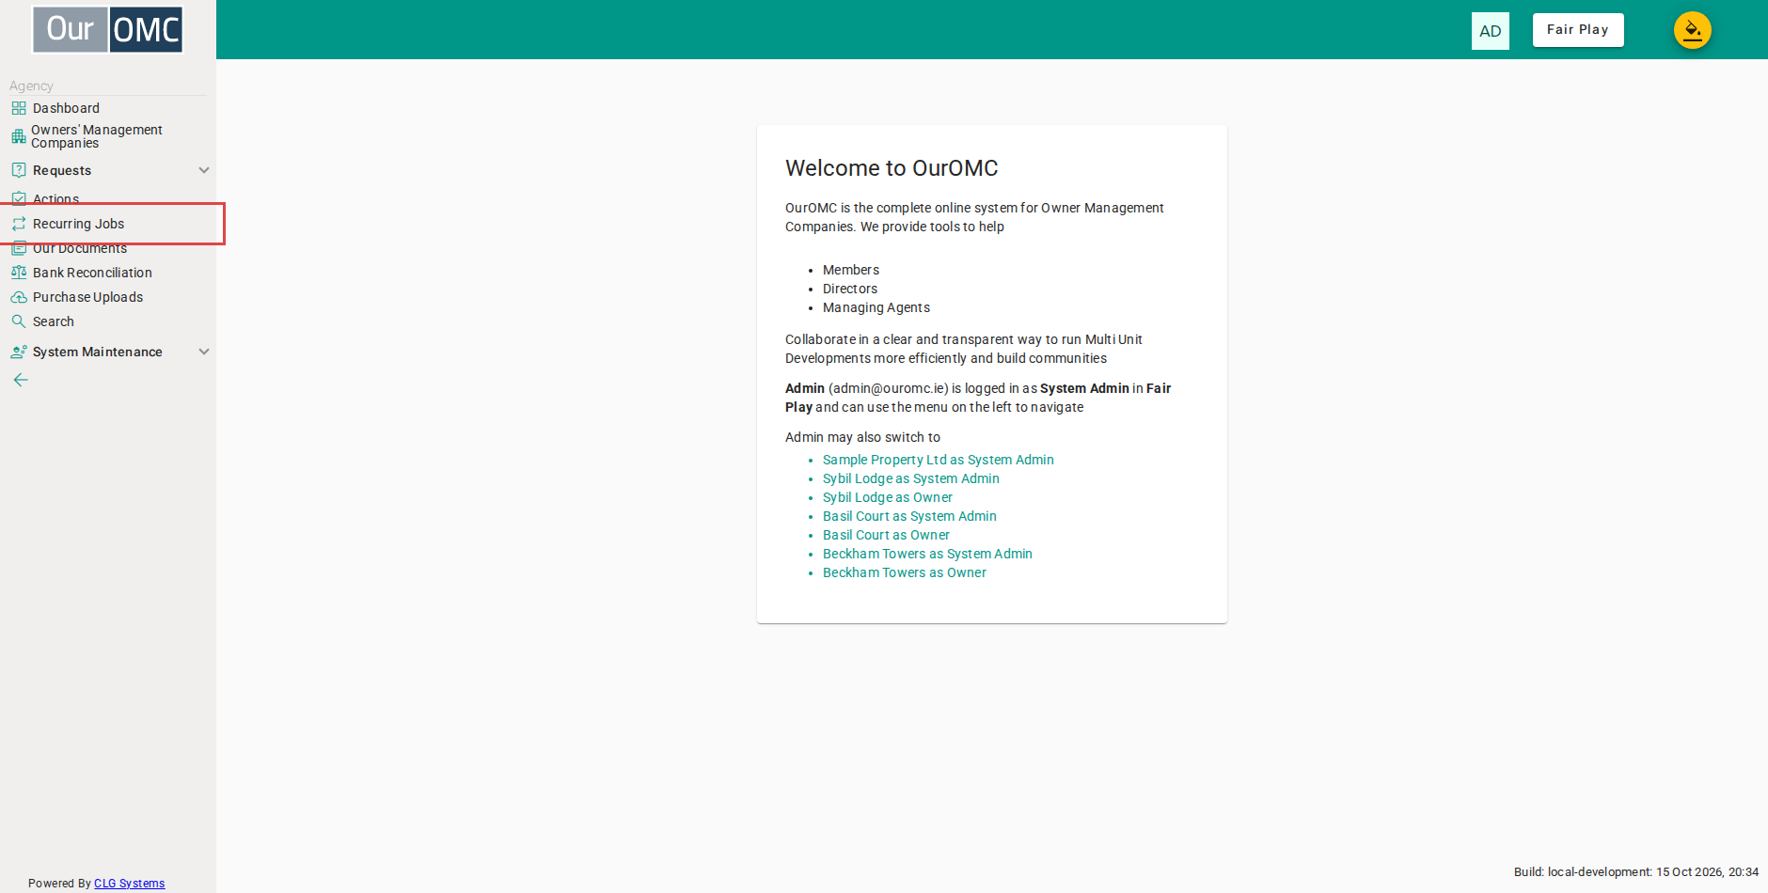Click the Search magnifier icon

(x=19, y=321)
